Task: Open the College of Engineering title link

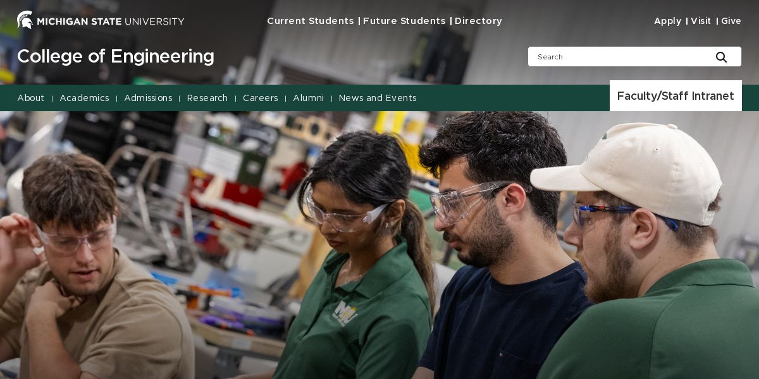Action: (116, 56)
